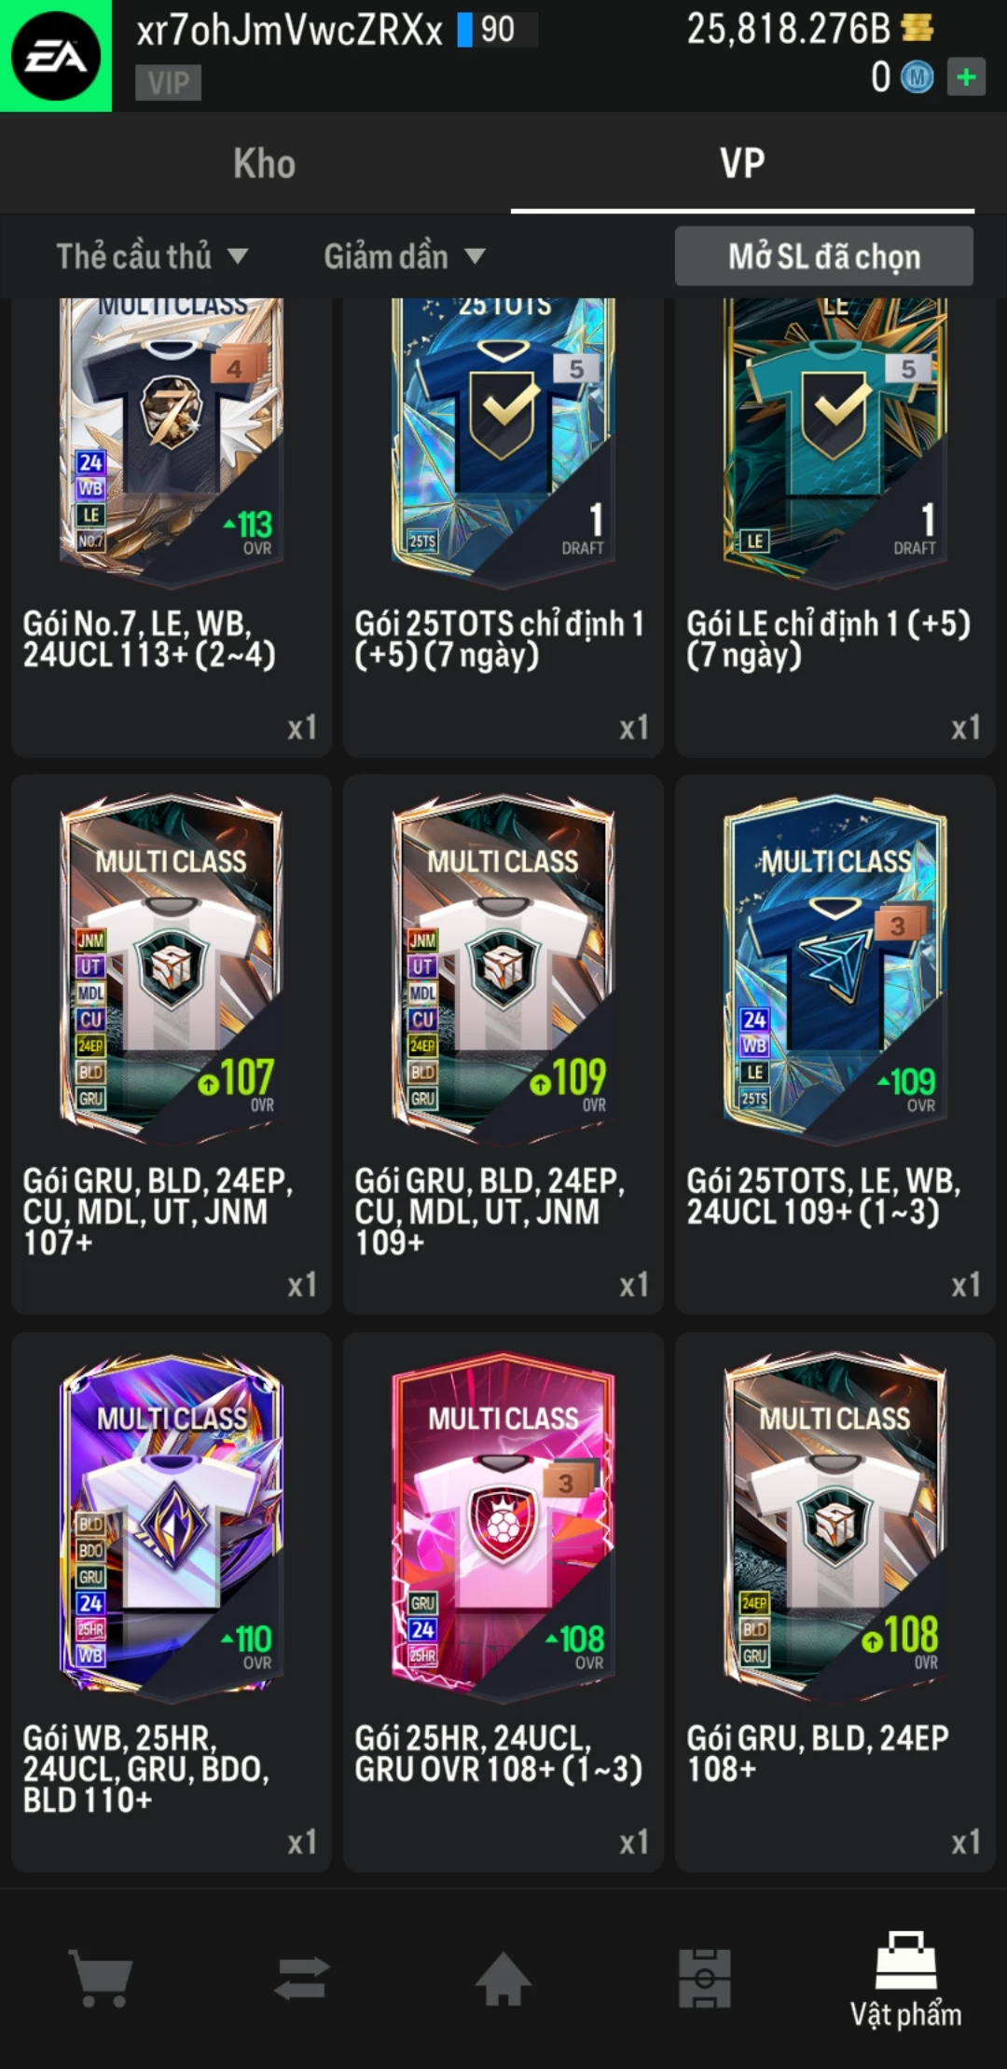The height and width of the screenshot is (2069, 1007).
Task: Open the shopping cart store icon
Action: 101,1978
